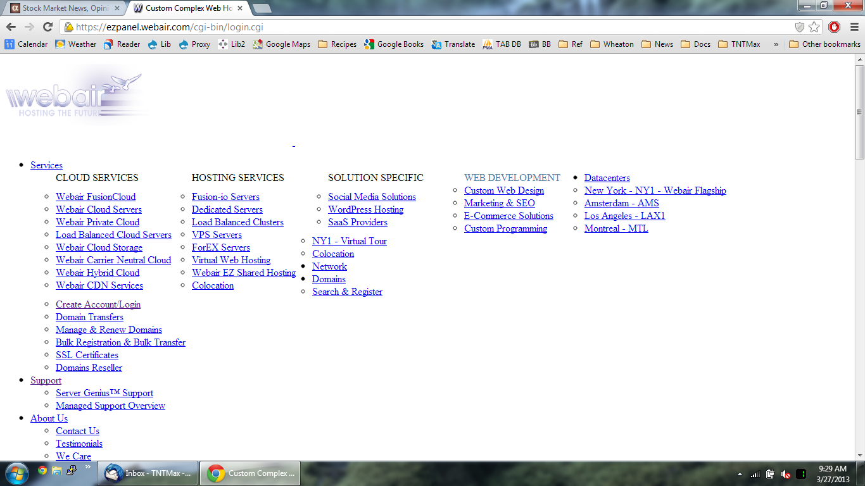Open the Webair FusionCloud link

pos(96,197)
